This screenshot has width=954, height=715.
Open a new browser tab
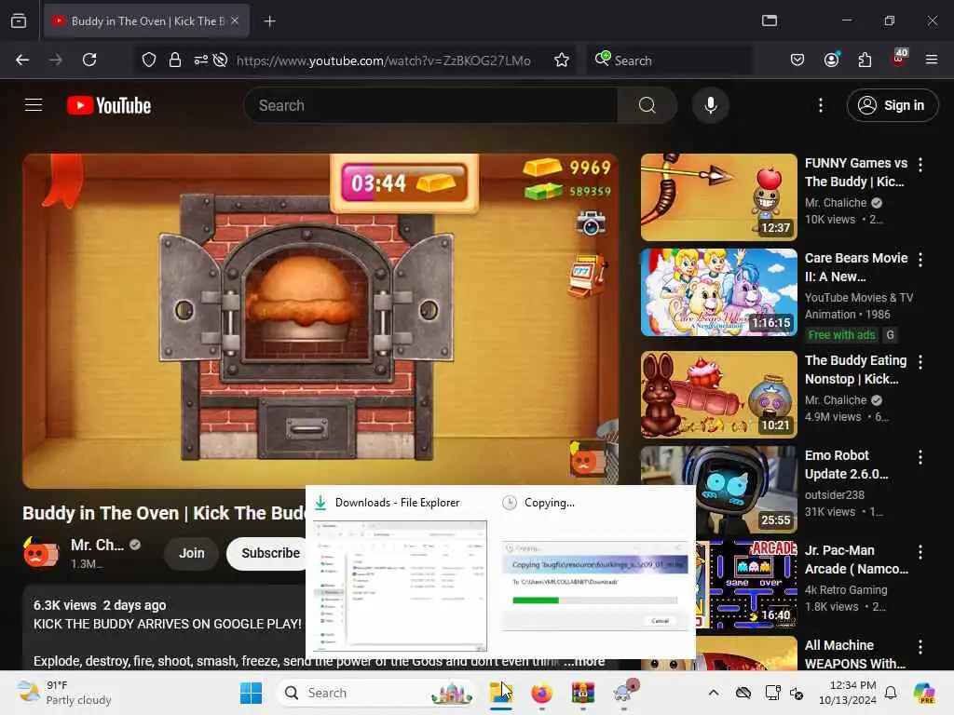click(269, 21)
